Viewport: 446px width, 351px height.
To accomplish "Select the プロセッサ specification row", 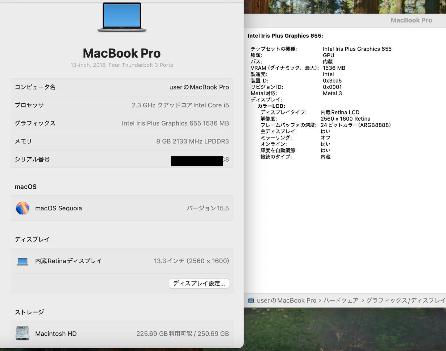I will [x=29, y=105].
